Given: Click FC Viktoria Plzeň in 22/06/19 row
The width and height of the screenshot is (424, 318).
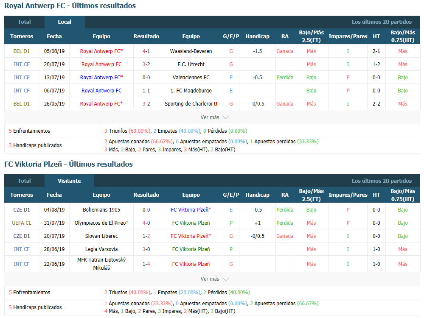Looking at the screenshot, I should pyautogui.click(x=191, y=264).
